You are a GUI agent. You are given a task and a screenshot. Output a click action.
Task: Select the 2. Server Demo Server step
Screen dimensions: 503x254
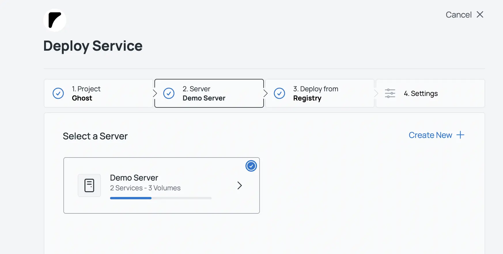click(209, 93)
